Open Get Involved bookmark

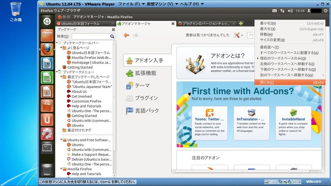click(x=82, y=96)
